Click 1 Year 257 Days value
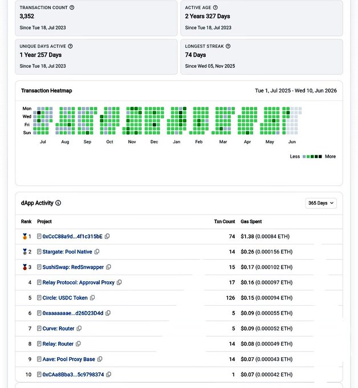 tap(40, 55)
